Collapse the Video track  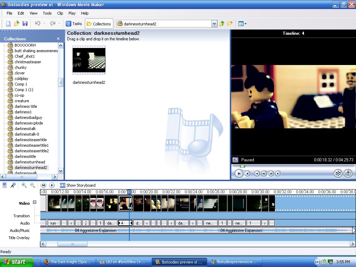click(x=34, y=202)
